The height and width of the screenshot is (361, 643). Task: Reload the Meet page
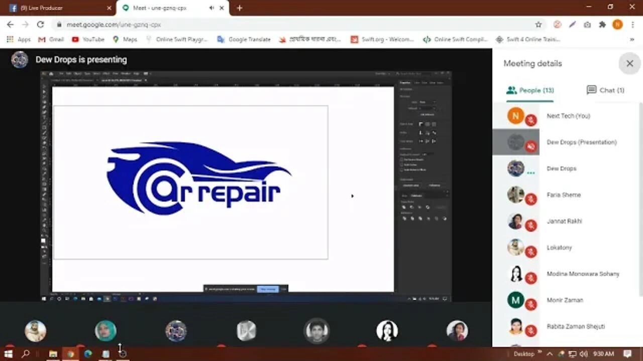point(40,24)
